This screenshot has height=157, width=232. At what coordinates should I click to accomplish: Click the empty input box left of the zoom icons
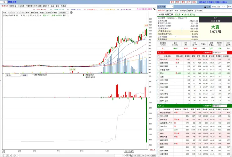pos(119,155)
